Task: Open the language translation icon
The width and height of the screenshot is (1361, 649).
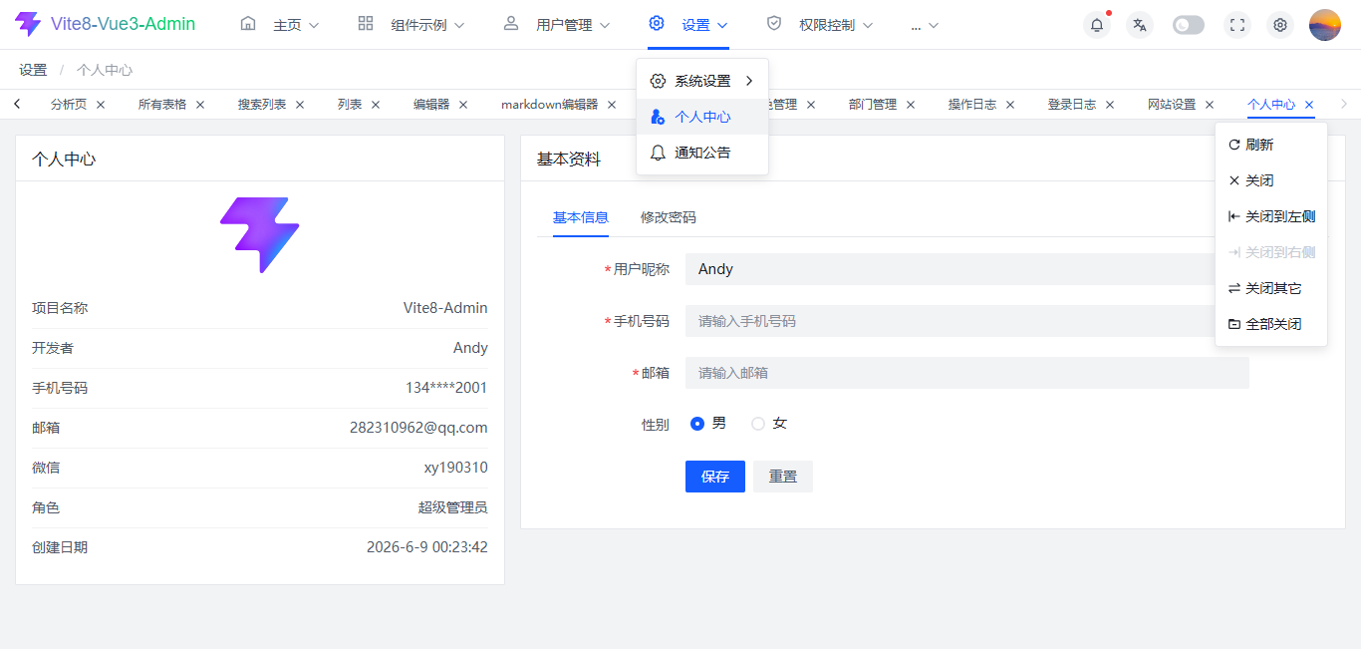Action: click(1140, 25)
